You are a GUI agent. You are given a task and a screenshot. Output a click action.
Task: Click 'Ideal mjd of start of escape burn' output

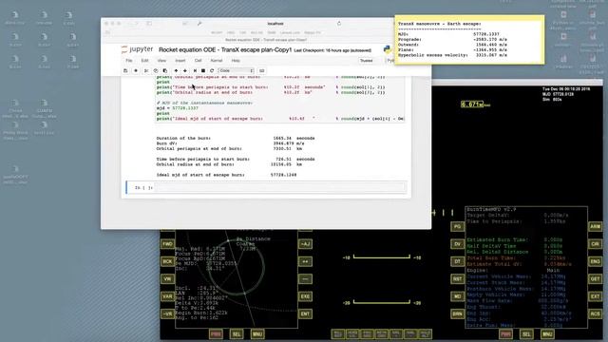(x=226, y=175)
